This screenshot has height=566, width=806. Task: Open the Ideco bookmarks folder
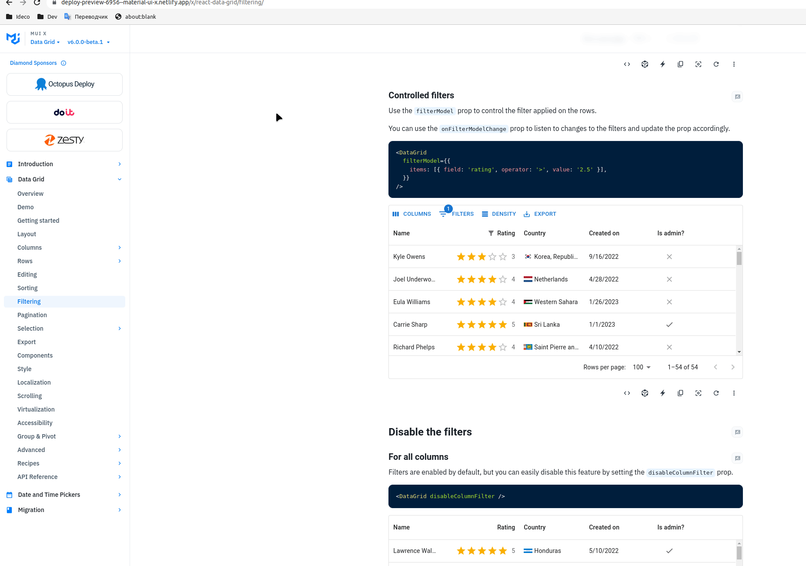pyautogui.click(x=18, y=17)
